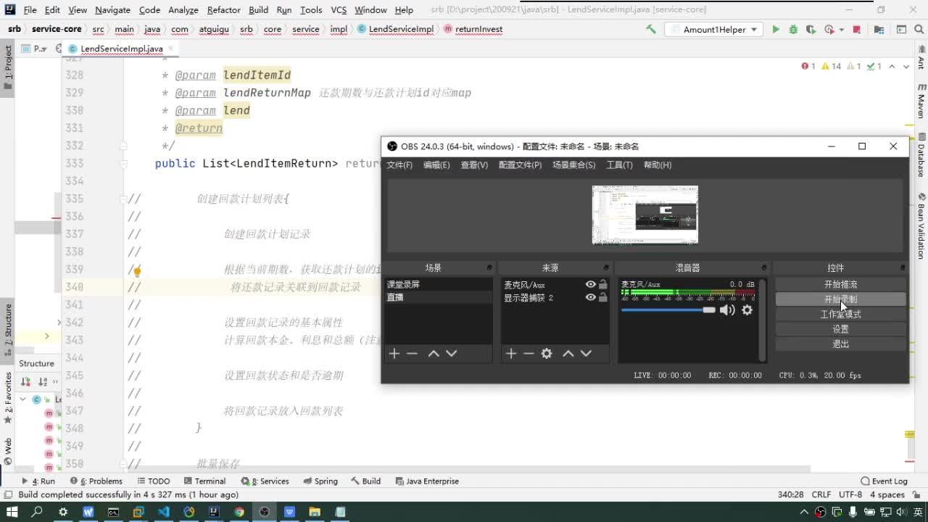Add a scene with the plus icon

394,353
